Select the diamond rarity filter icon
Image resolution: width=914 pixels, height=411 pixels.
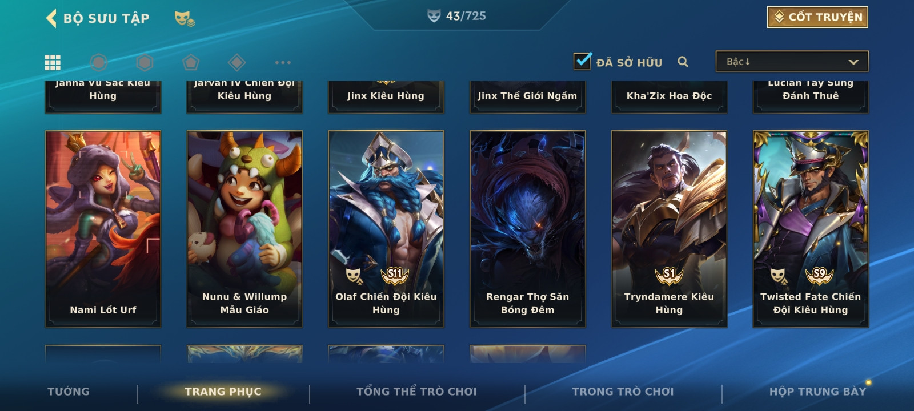coord(236,62)
